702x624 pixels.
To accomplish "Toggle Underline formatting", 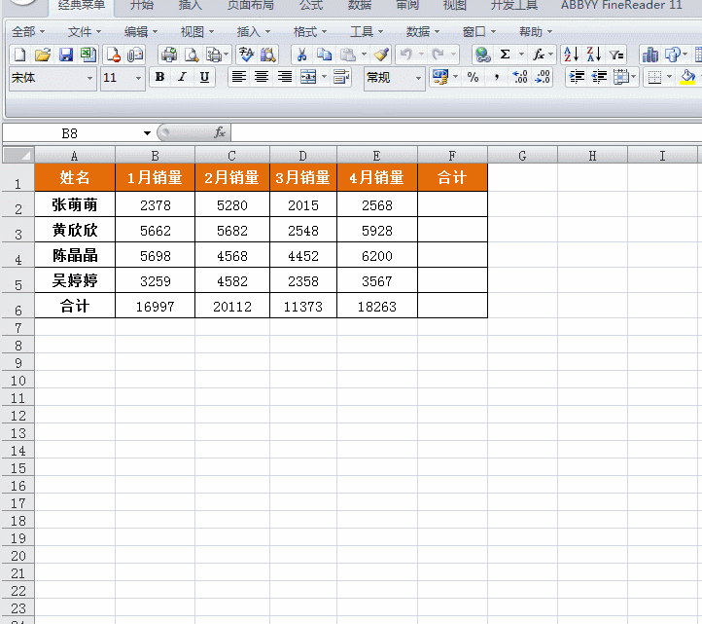I will tap(204, 78).
